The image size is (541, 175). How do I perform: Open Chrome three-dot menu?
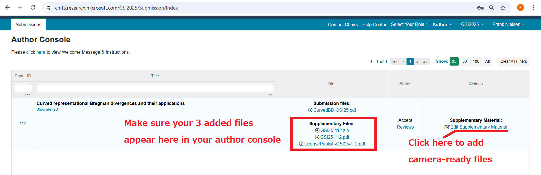click(x=533, y=8)
